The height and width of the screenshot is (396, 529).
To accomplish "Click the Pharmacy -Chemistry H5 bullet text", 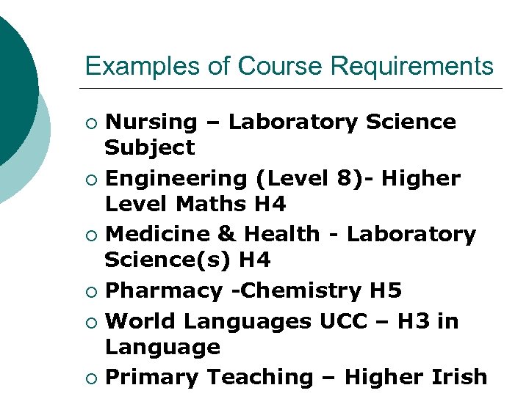I will [x=253, y=291].
